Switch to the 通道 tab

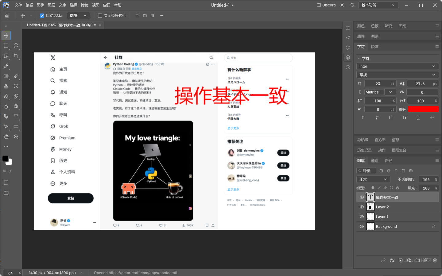point(375,161)
